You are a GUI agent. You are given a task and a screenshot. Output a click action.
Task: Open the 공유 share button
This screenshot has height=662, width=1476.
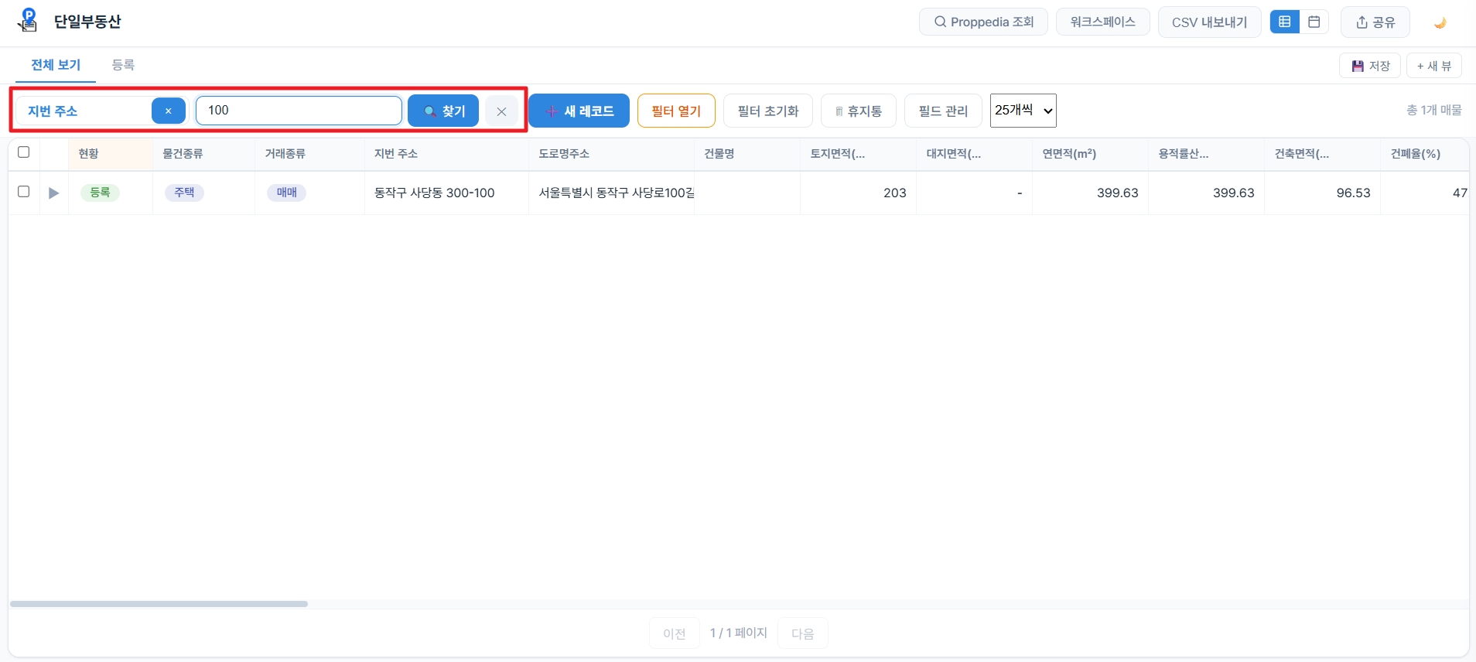[1375, 22]
